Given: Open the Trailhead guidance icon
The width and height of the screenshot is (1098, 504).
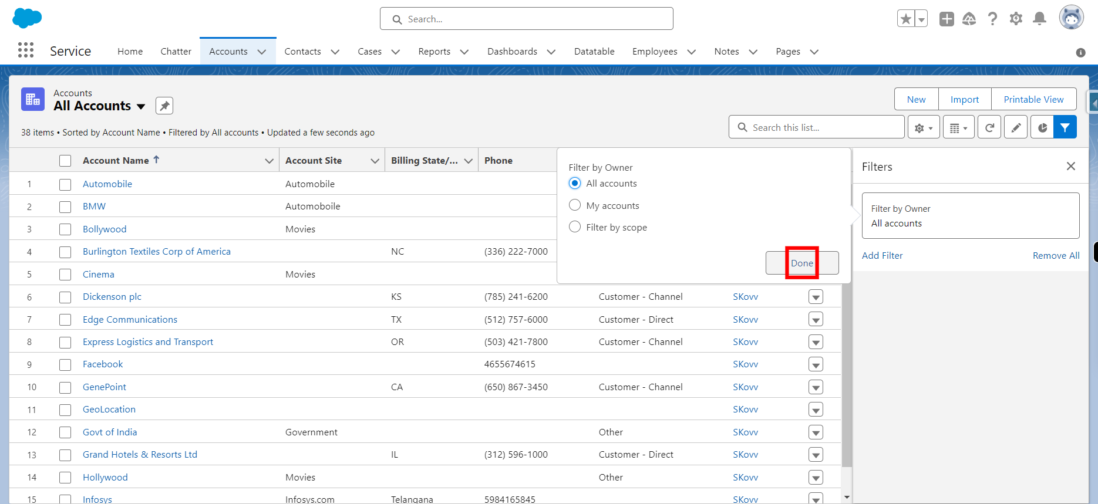Looking at the screenshot, I should click(969, 19).
